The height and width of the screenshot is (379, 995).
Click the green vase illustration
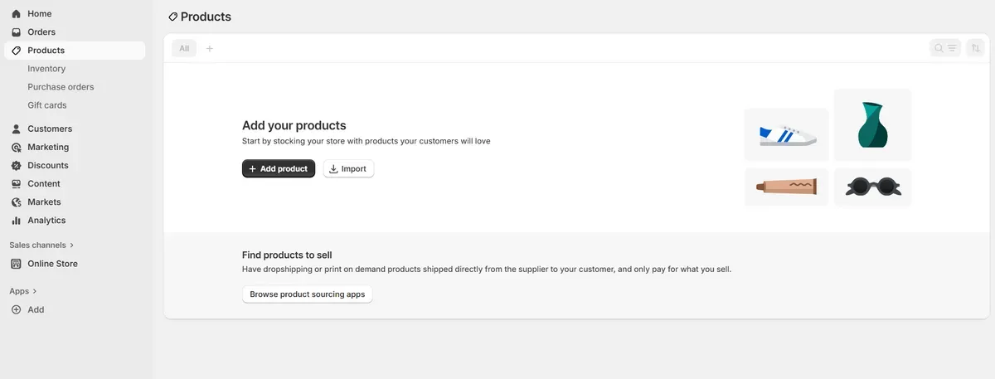point(873,124)
